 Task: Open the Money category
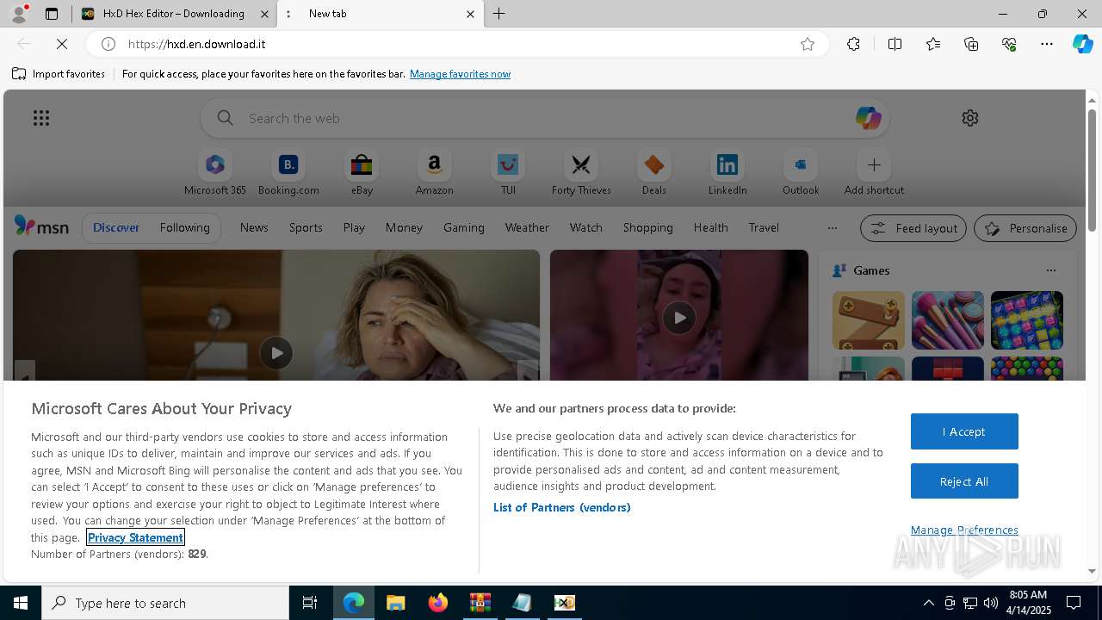404,227
